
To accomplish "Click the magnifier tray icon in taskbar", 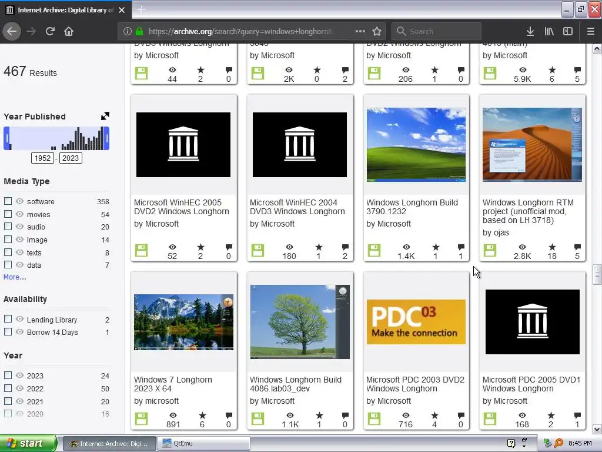I will [x=558, y=443].
